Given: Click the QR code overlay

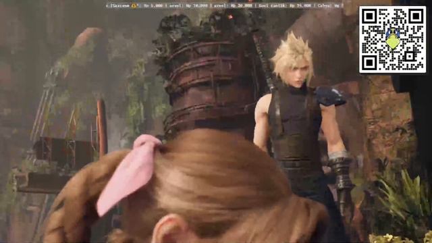Looking at the screenshot, I should 392,39.
